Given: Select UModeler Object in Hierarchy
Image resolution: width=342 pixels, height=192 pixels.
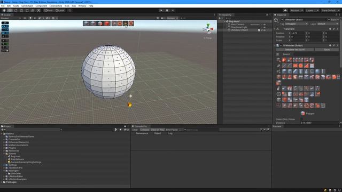Looking at the screenshot, I should (x=239, y=30).
